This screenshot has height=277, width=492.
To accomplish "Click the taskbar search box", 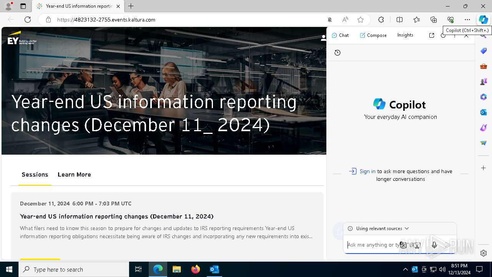I will pyautogui.click(x=74, y=269).
